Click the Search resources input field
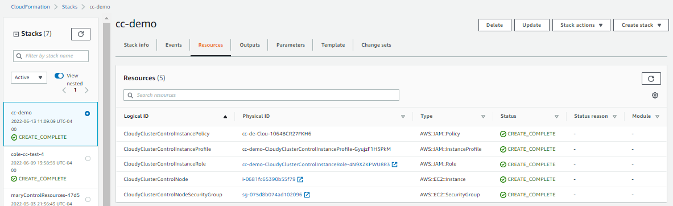This screenshot has height=206, width=673. (x=261, y=95)
